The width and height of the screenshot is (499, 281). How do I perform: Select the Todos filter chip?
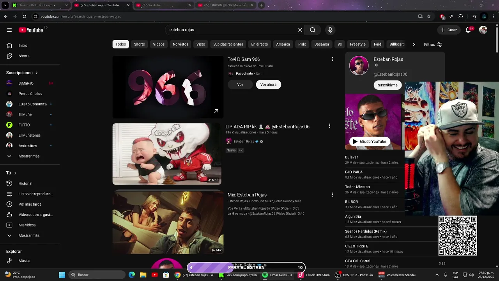(121, 44)
